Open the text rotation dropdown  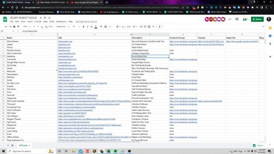click(x=135, y=27)
